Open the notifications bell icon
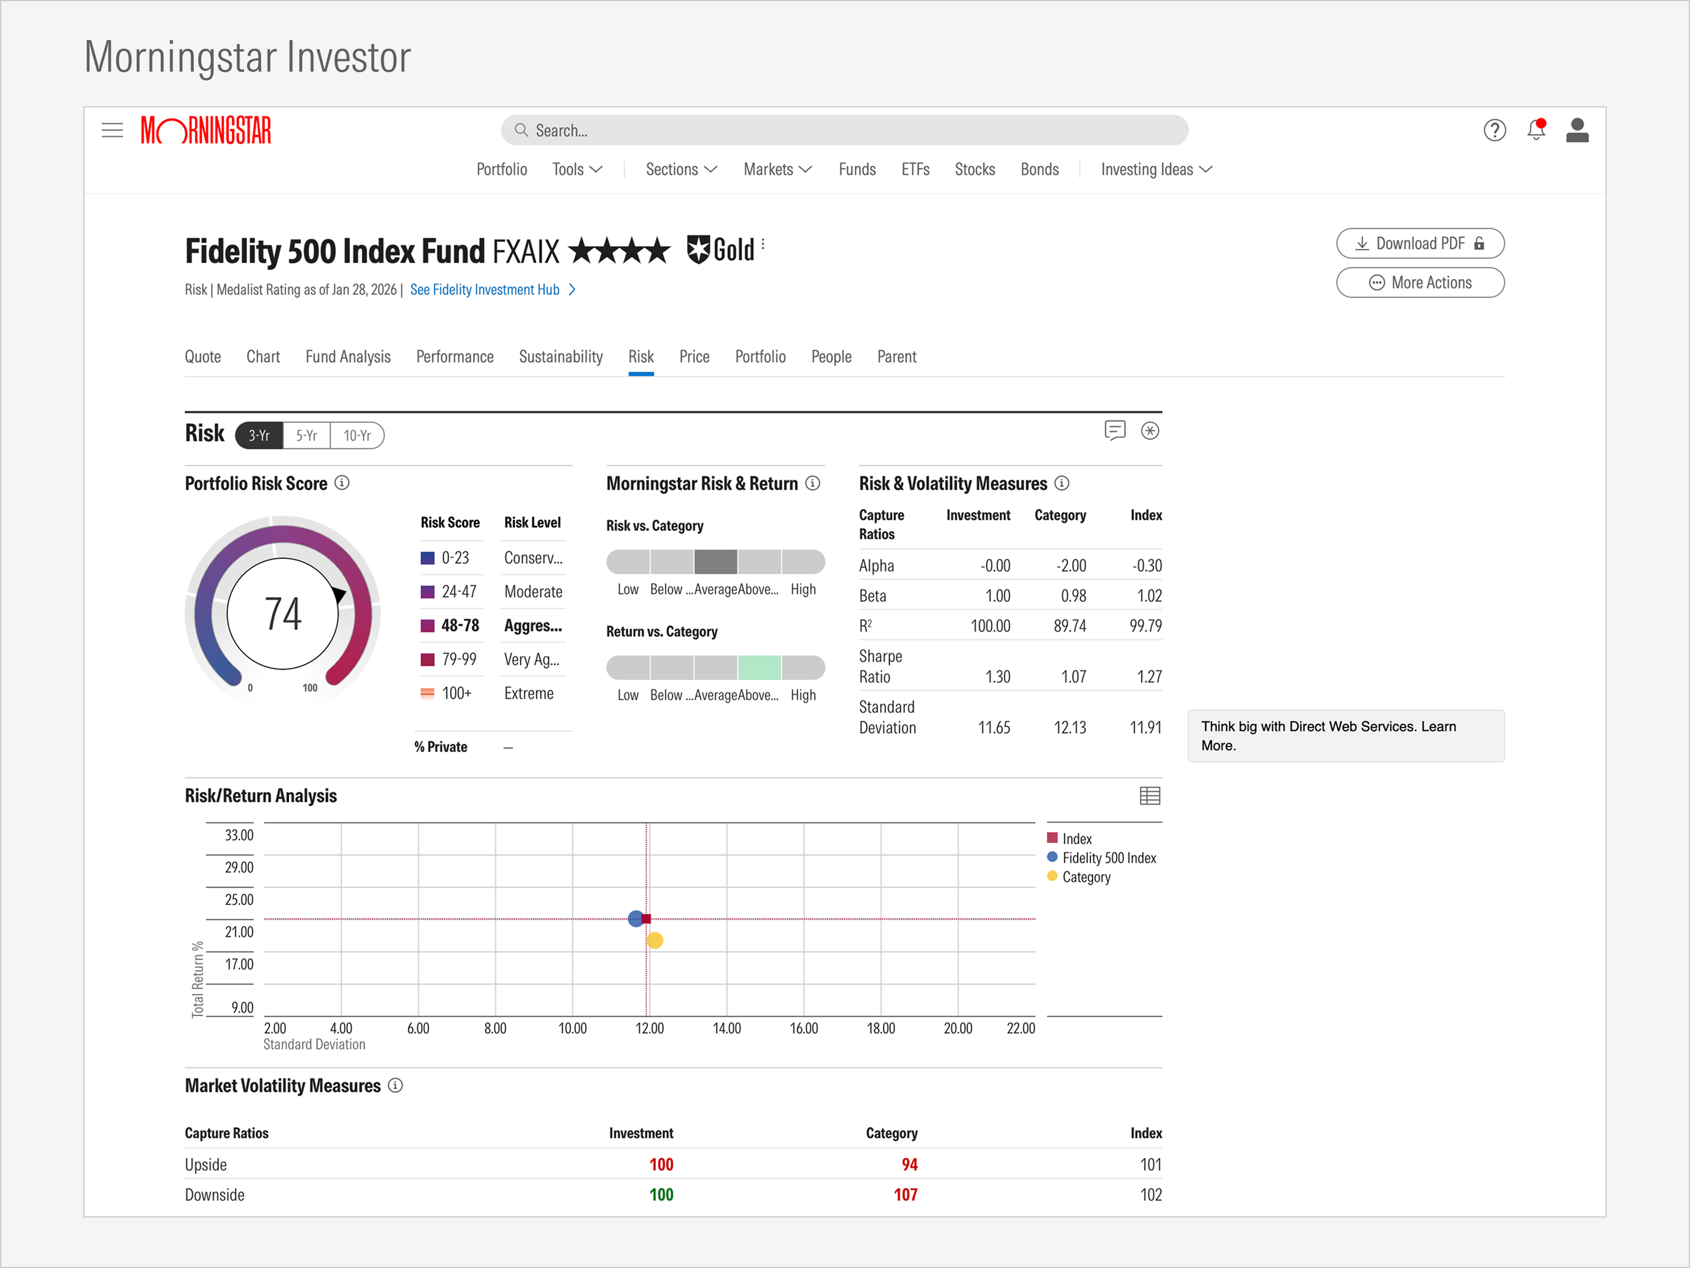 (1536, 129)
